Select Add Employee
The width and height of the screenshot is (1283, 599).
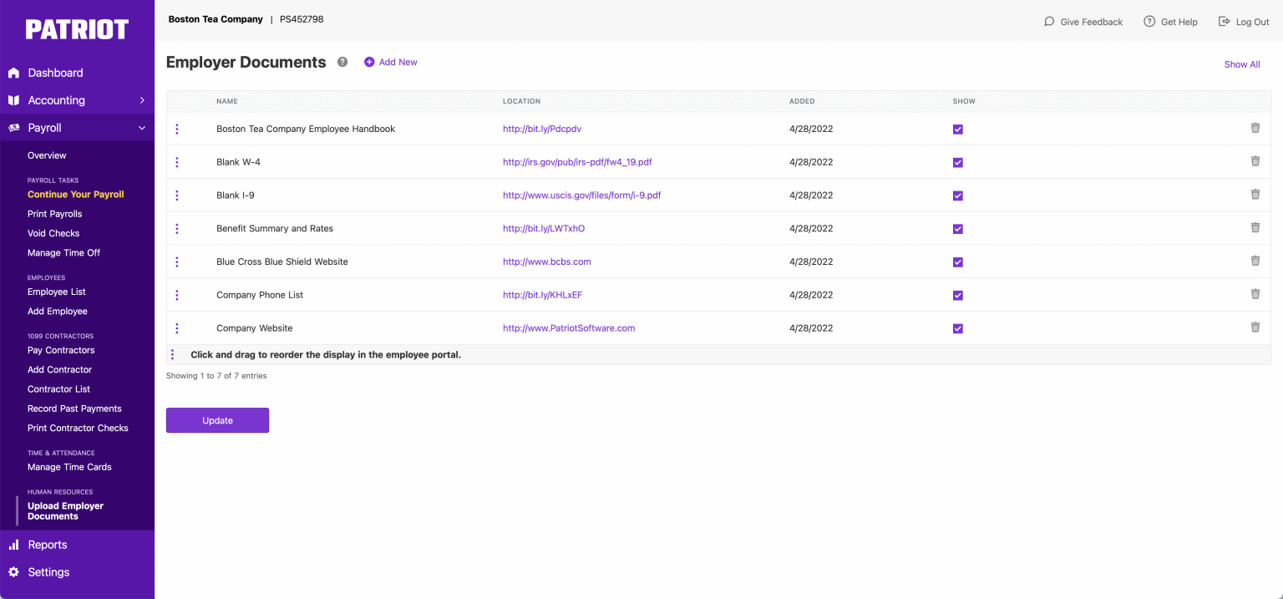(58, 312)
